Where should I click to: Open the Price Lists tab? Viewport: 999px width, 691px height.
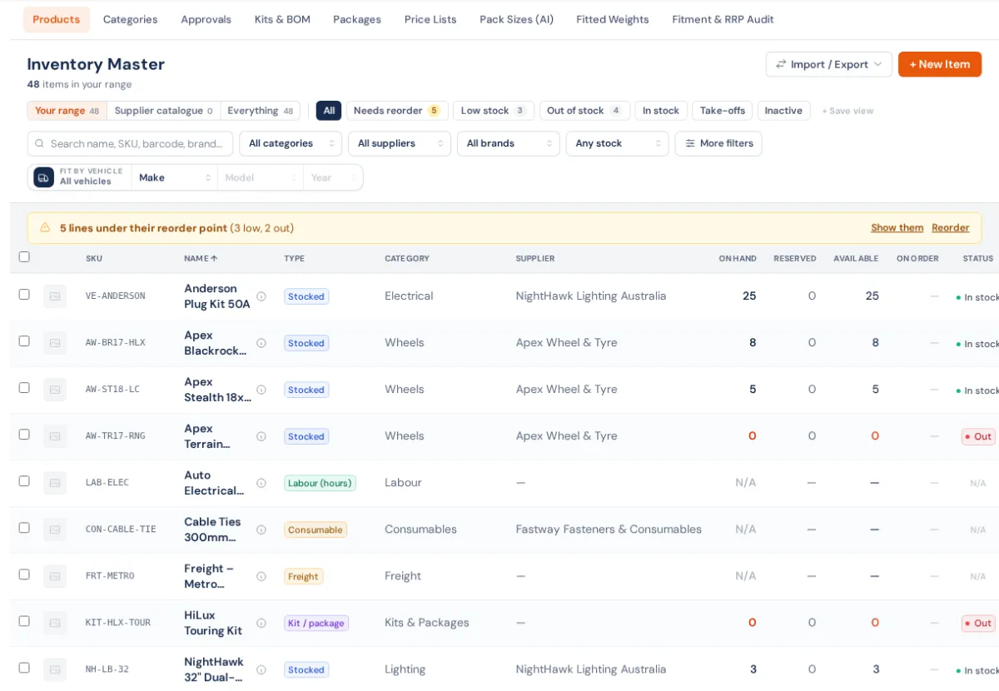click(x=430, y=19)
